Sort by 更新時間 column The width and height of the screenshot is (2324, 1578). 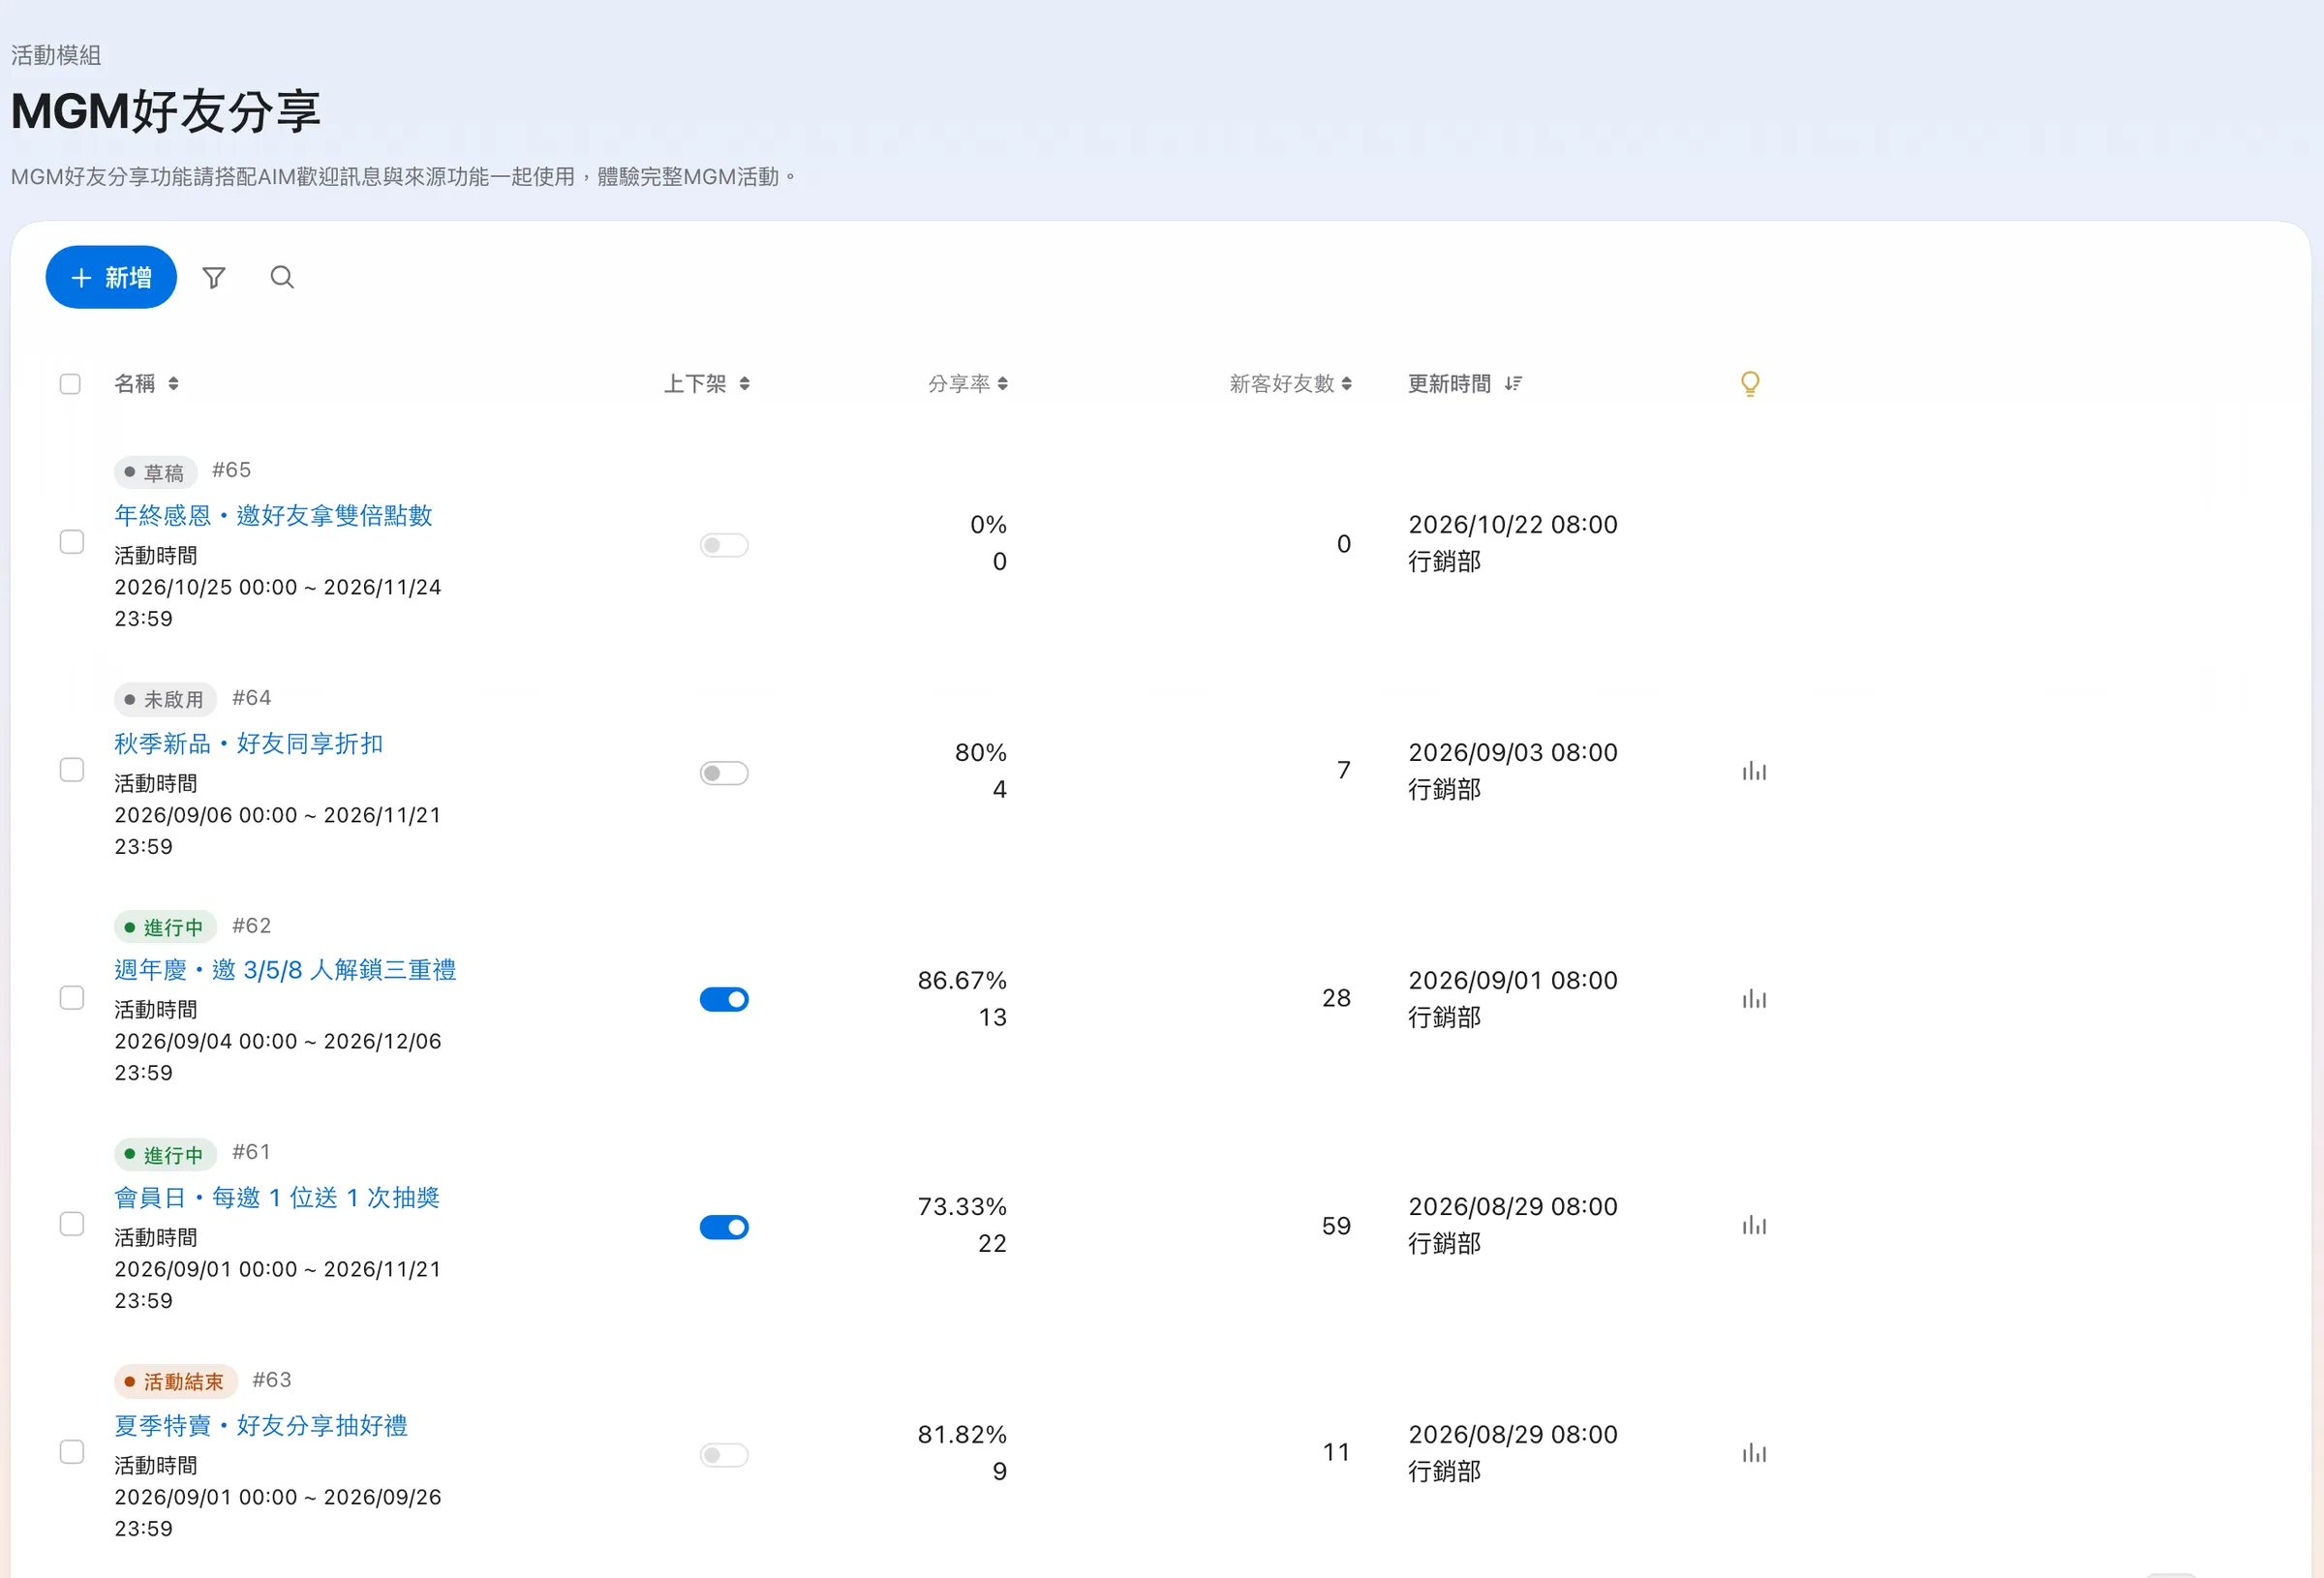[1465, 383]
